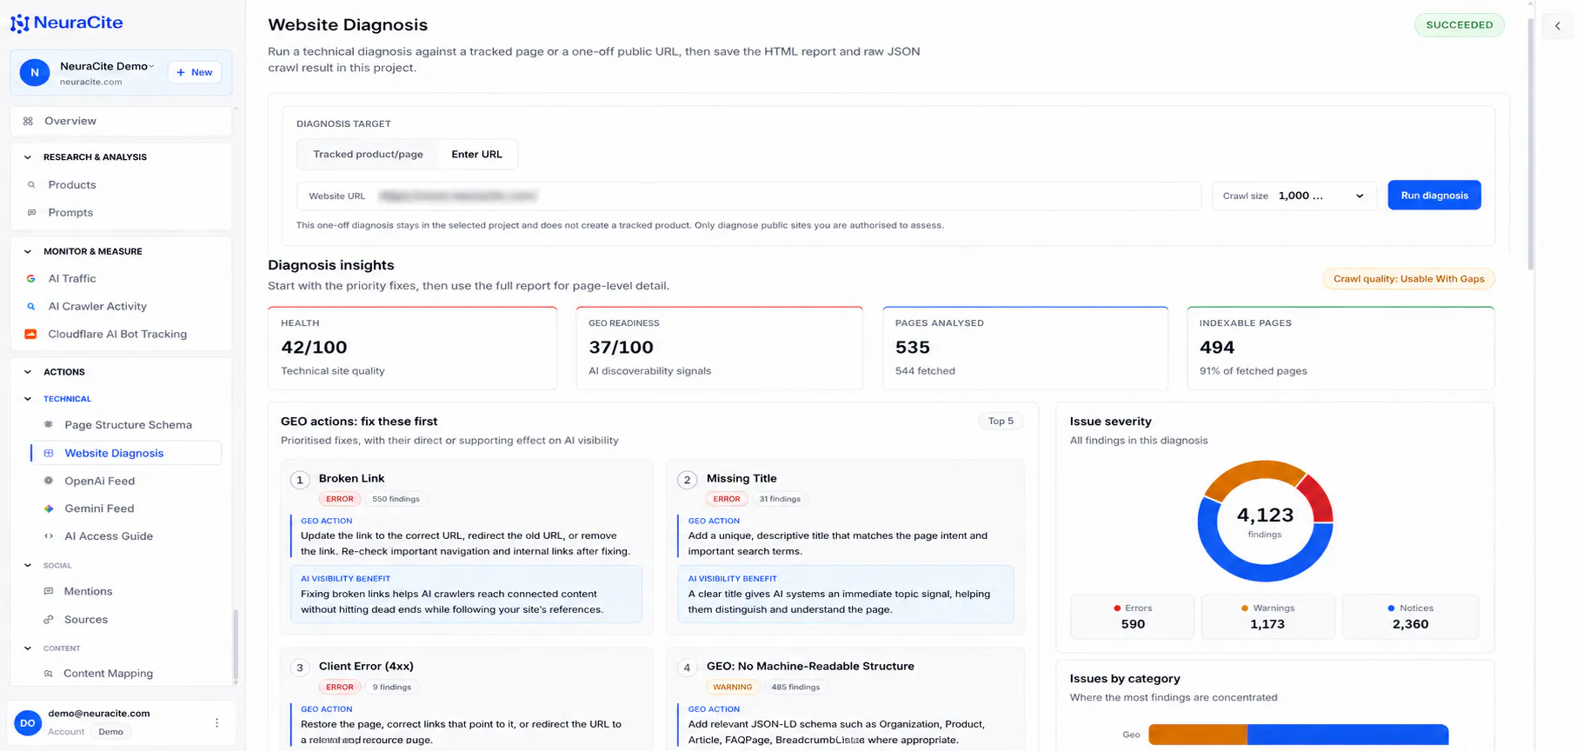Collapse the right panel chevron

(1558, 26)
